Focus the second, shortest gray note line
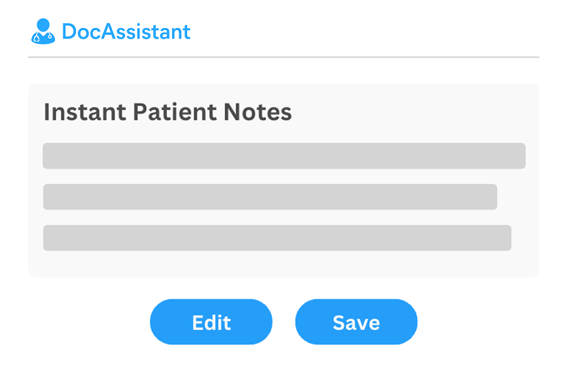The width and height of the screenshot is (568, 379). (270, 197)
